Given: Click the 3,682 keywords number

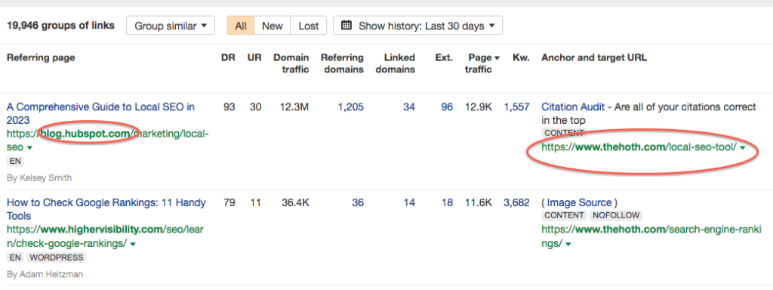Looking at the screenshot, I should click(x=516, y=202).
